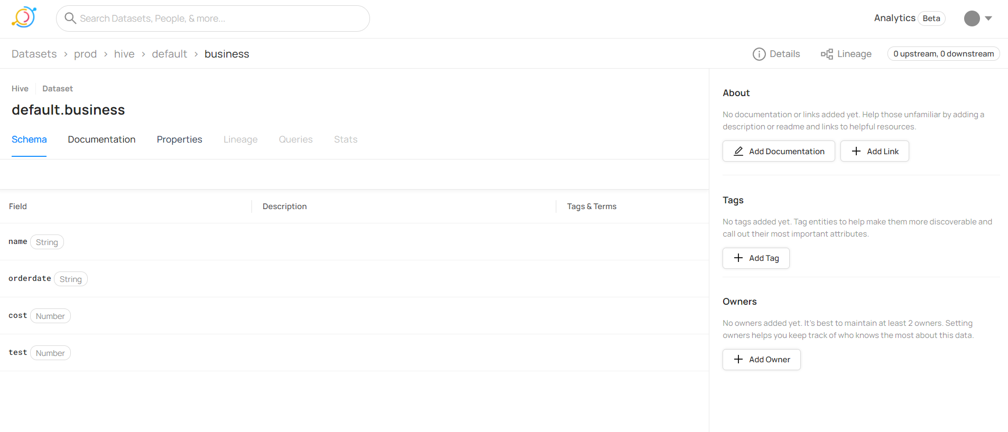This screenshot has height=432, width=1008.
Task: Click the search magnifier icon
Action: coord(70,18)
